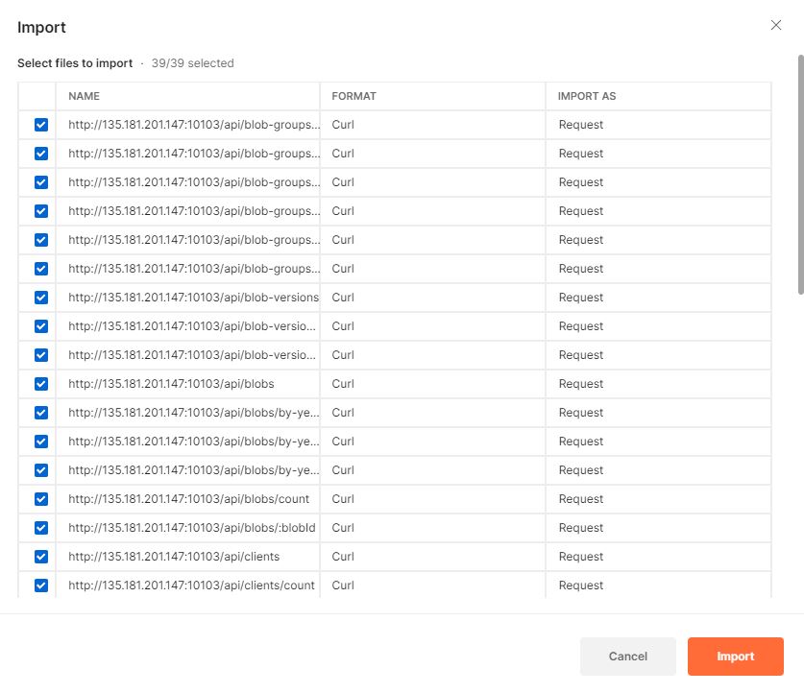Click Curl format in api/clients/count row
Screen dimensions: 804x693
(343, 585)
